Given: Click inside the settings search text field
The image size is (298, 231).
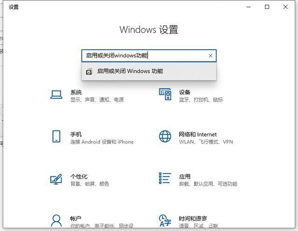Looking at the screenshot, I should (140, 56).
